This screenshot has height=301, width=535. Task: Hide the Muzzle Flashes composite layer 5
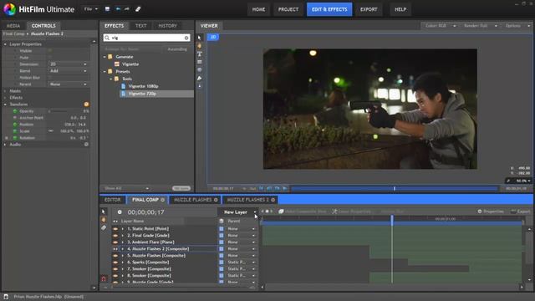pos(115,256)
